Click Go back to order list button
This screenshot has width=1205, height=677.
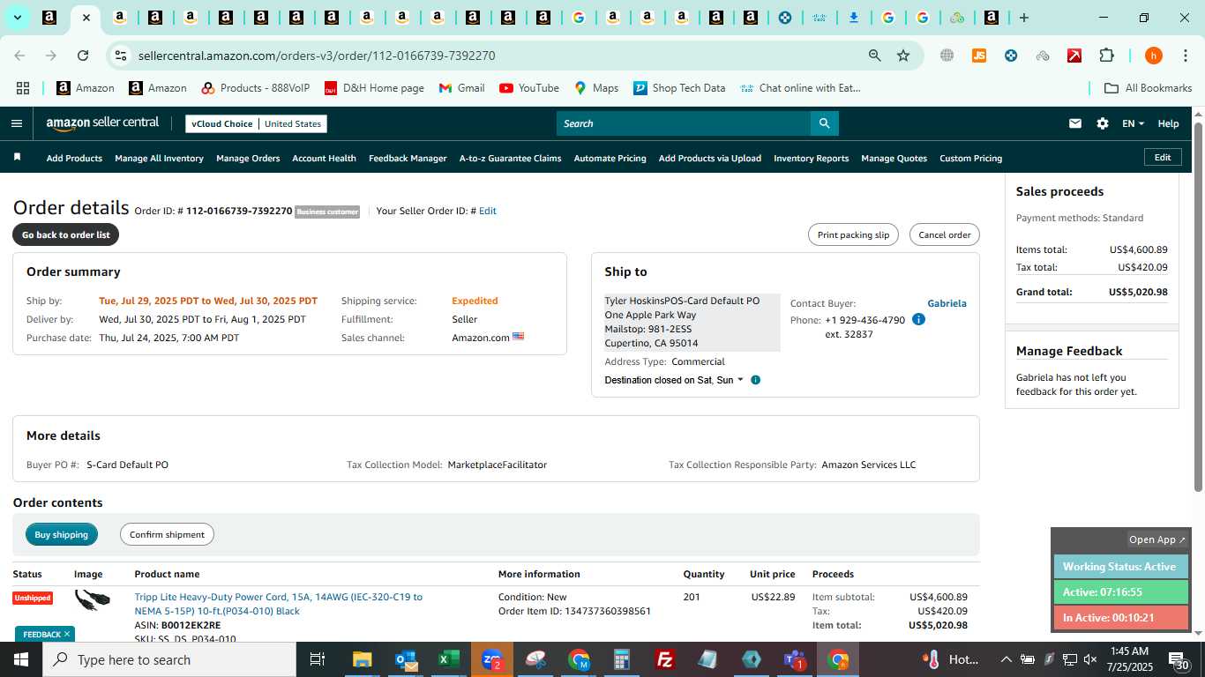click(x=66, y=234)
